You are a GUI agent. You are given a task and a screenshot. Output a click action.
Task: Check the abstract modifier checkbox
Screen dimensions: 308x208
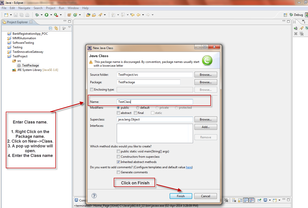(119, 113)
